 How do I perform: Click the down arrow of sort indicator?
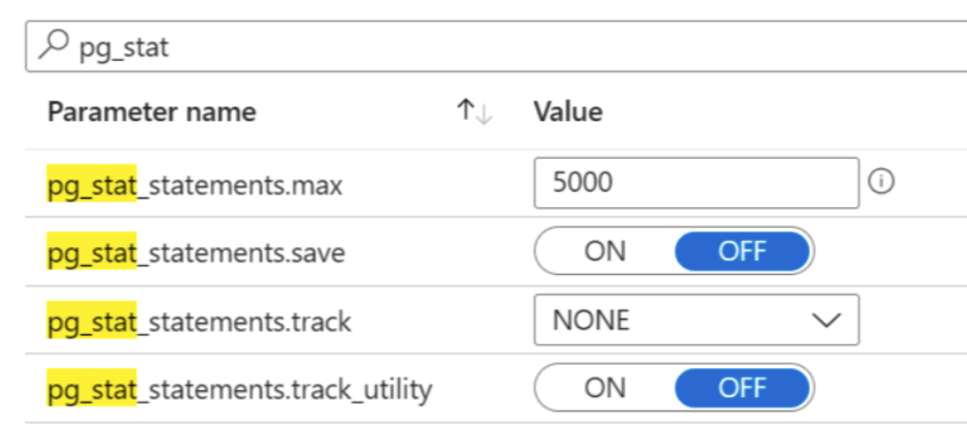coord(484,114)
